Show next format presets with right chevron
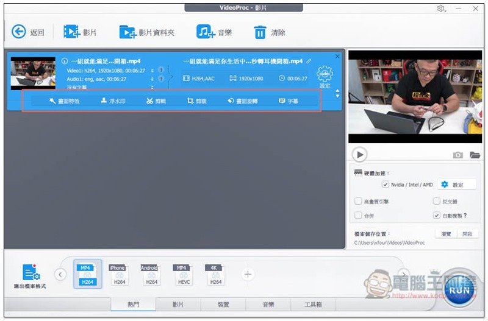This screenshot has height=321, width=488. pyautogui.click(x=404, y=274)
